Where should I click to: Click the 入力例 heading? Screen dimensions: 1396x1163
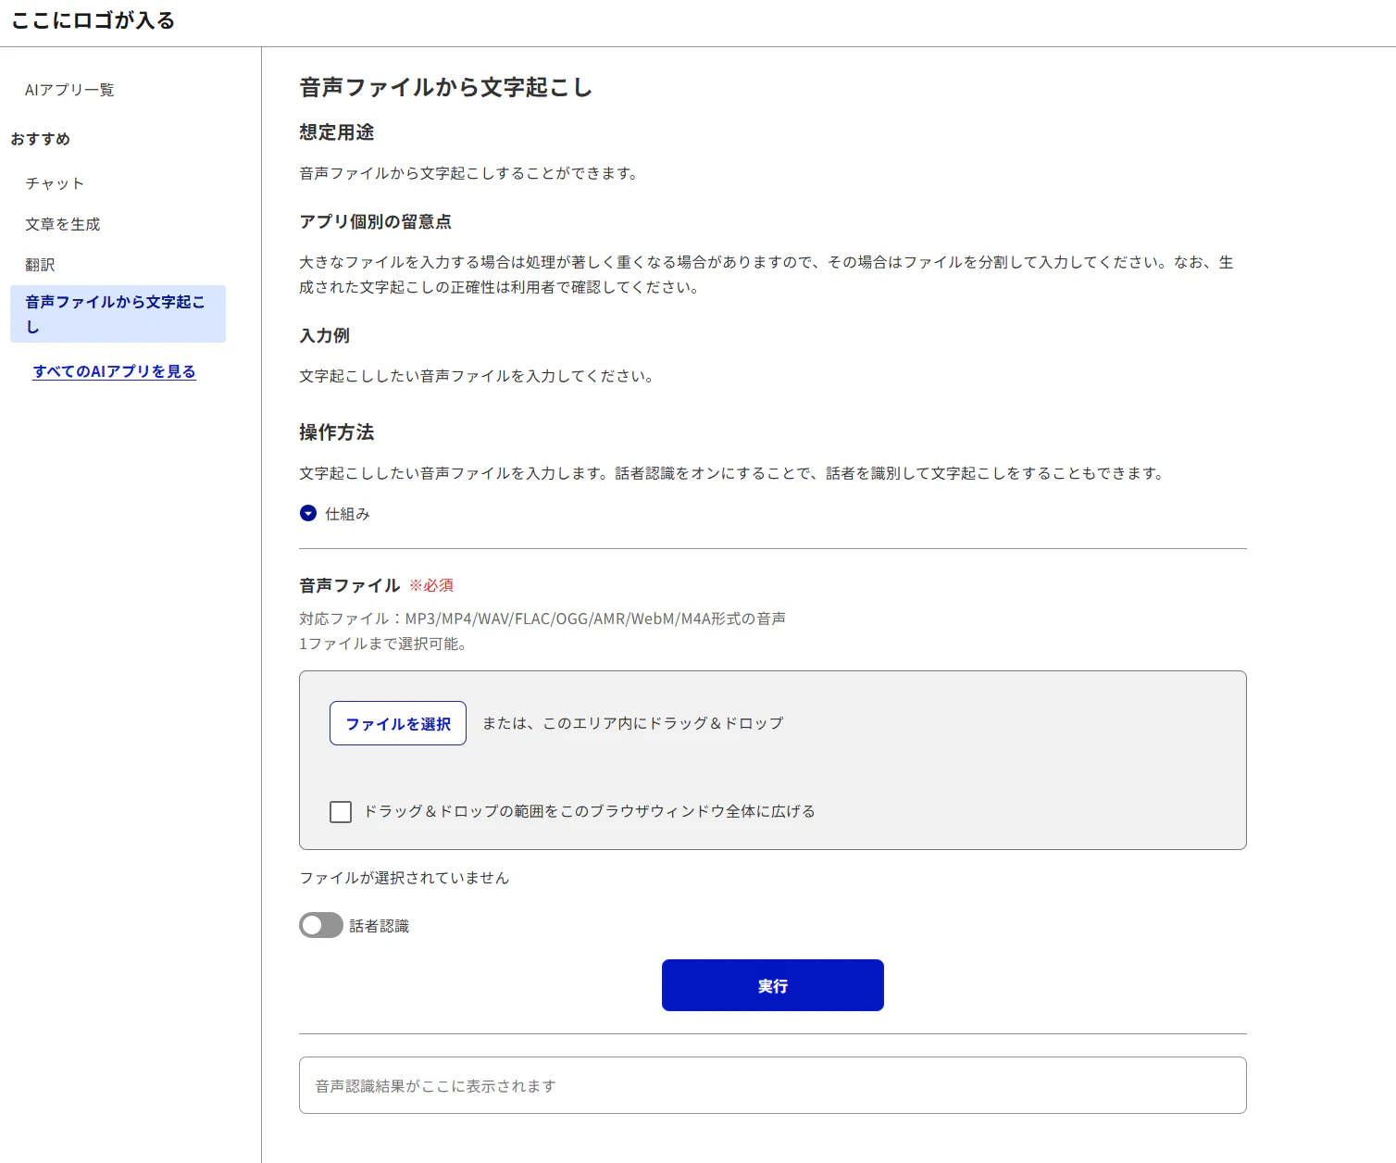point(325,335)
